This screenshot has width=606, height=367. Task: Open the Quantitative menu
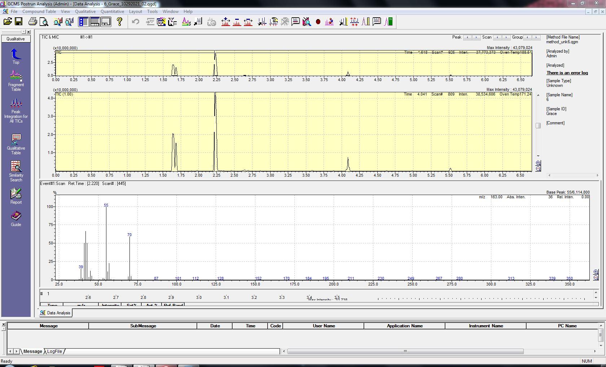pyautogui.click(x=112, y=12)
